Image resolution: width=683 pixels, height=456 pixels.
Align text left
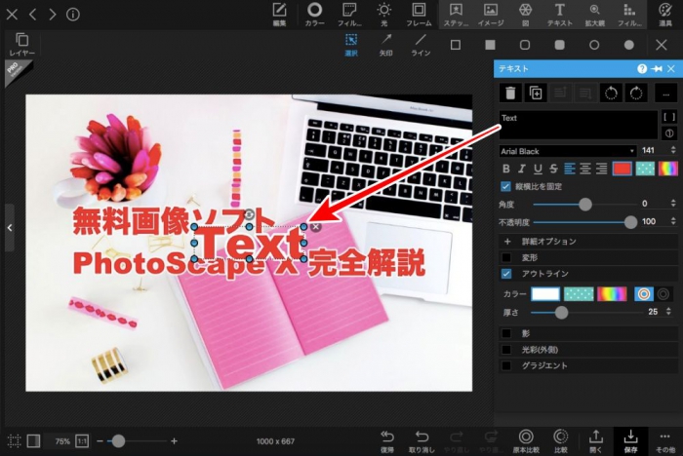coord(570,169)
